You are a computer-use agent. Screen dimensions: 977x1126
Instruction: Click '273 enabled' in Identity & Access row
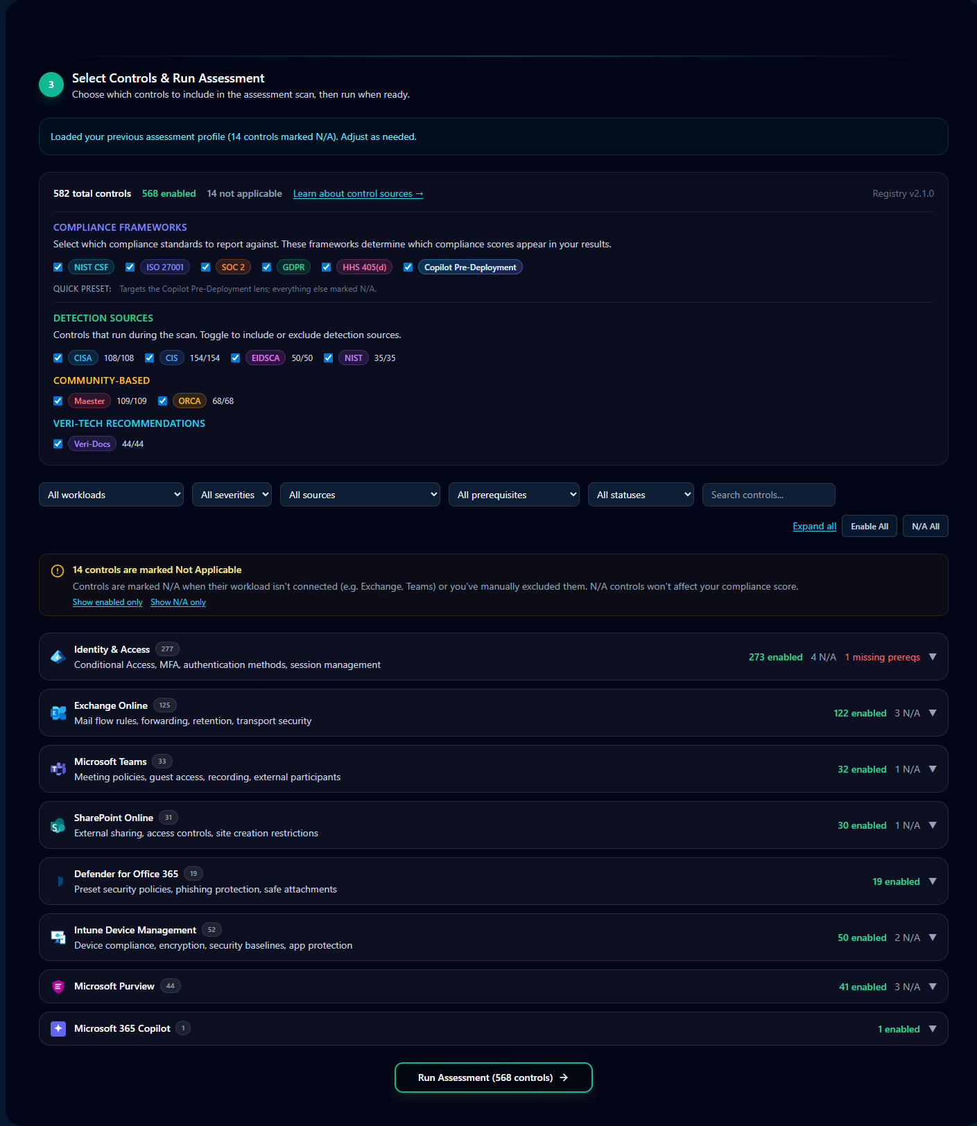click(775, 657)
